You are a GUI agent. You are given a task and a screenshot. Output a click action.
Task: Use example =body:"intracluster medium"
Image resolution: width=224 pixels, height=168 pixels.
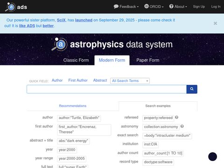point(167,135)
